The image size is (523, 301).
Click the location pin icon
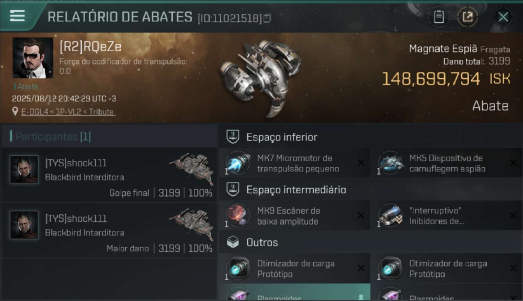tap(15, 112)
